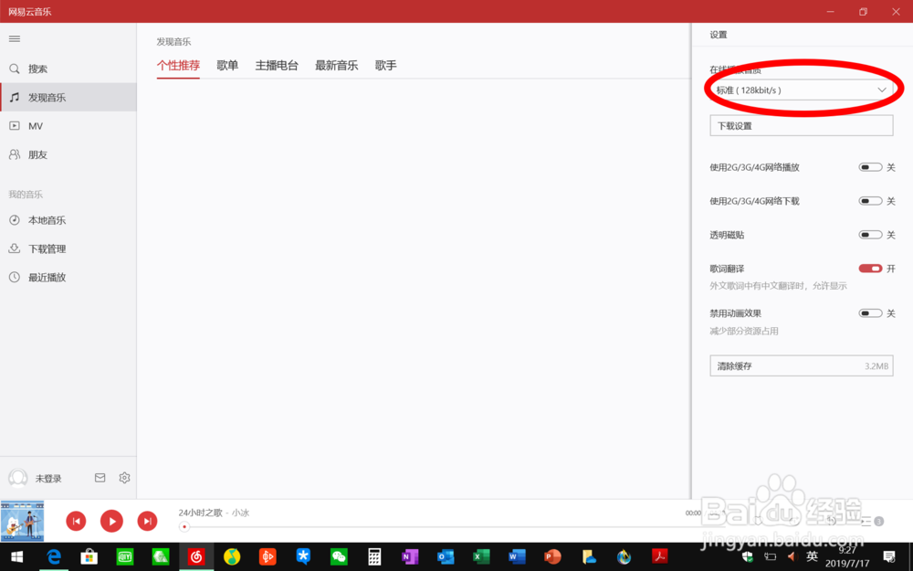Open Microsoft Edge from taskbar
Viewport: 913px width, 571px height.
point(54,557)
